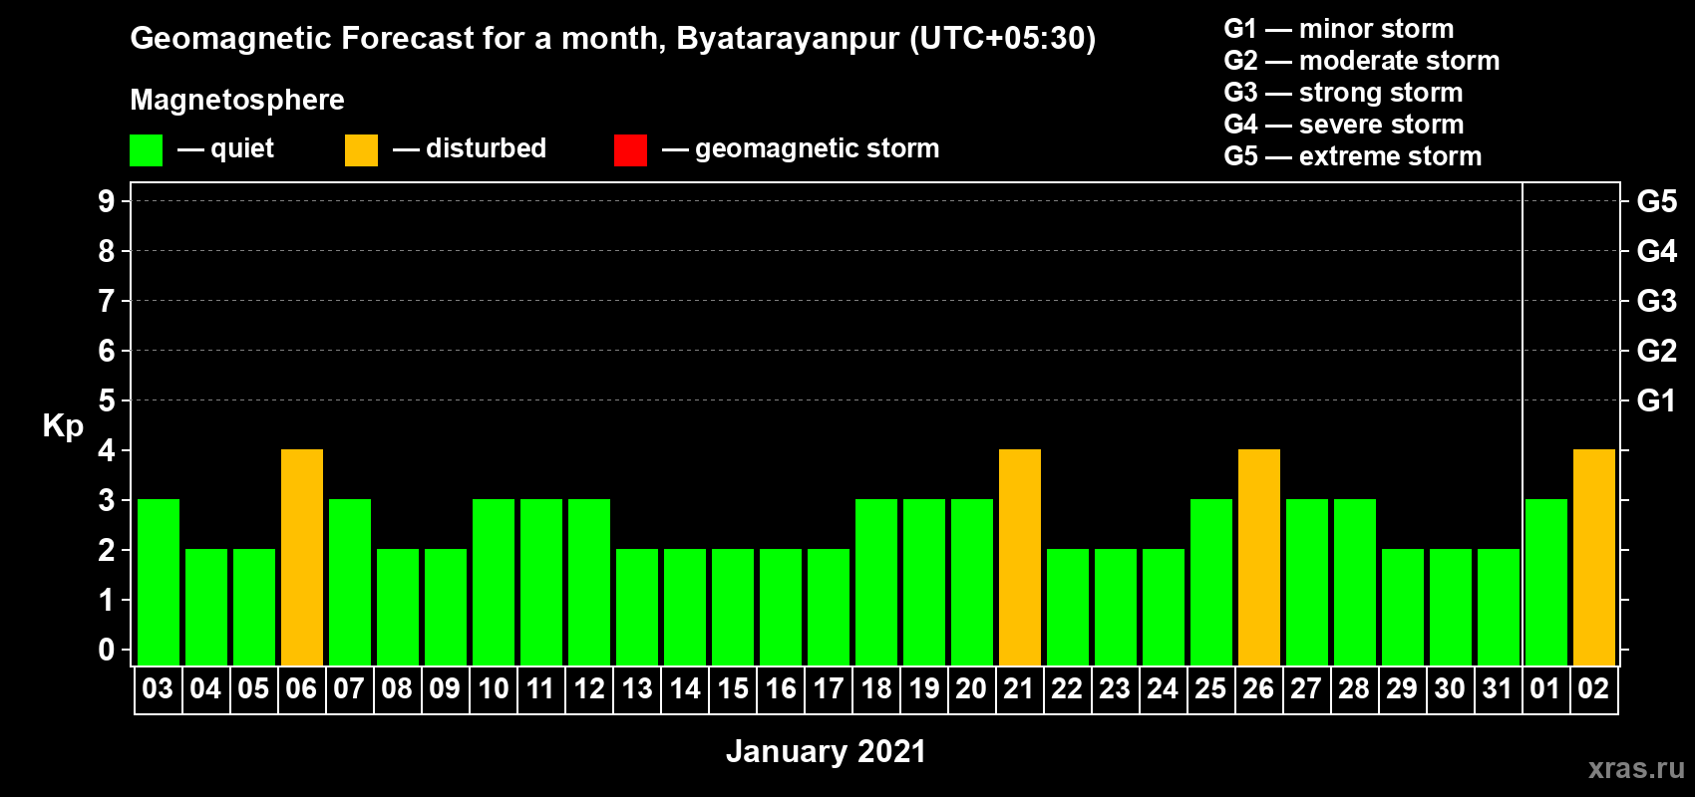1695x797 pixels.
Task: Click the 'G1 — minor storm' legend line
Action: tap(1339, 29)
